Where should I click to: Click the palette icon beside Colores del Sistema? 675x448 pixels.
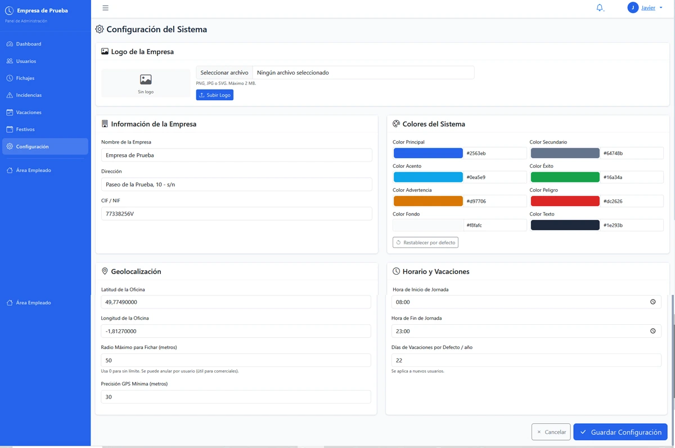tap(396, 124)
